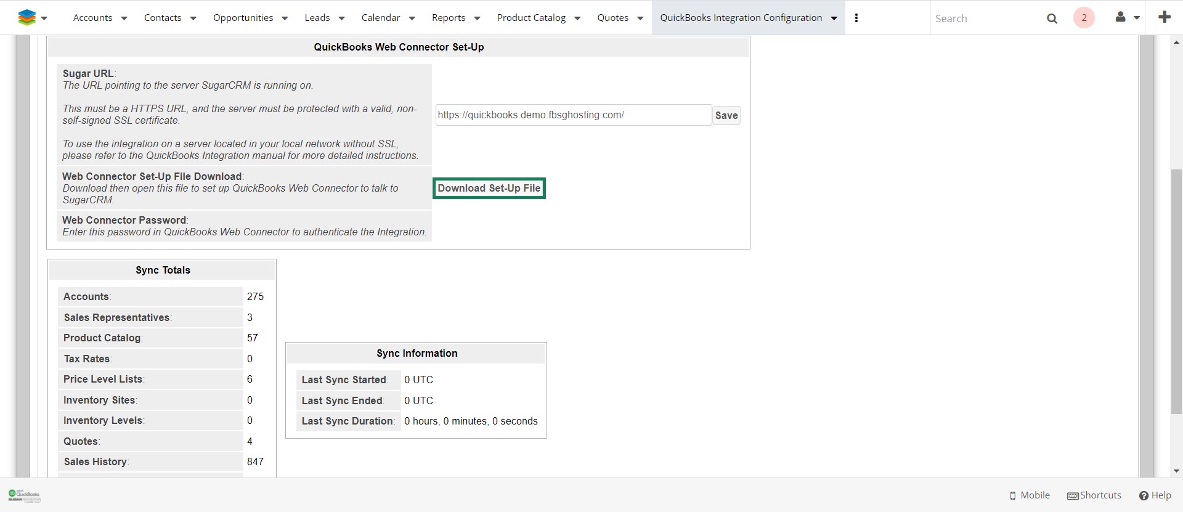
Task: Open the notifications badge showing 2
Action: click(x=1084, y=18)
